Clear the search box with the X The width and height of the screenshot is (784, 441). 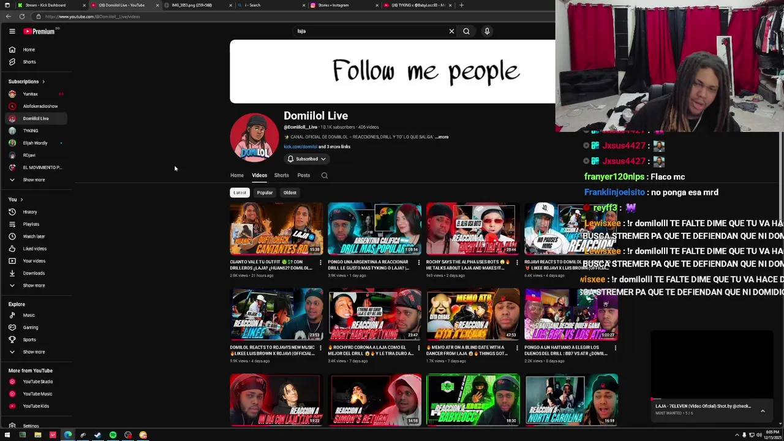coord(452,31)
